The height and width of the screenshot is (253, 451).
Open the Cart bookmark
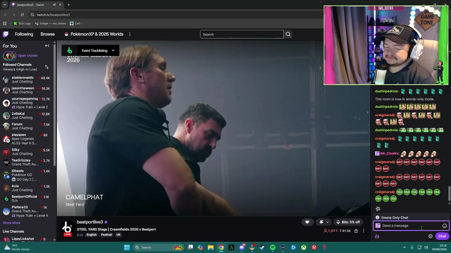(75, 24)
